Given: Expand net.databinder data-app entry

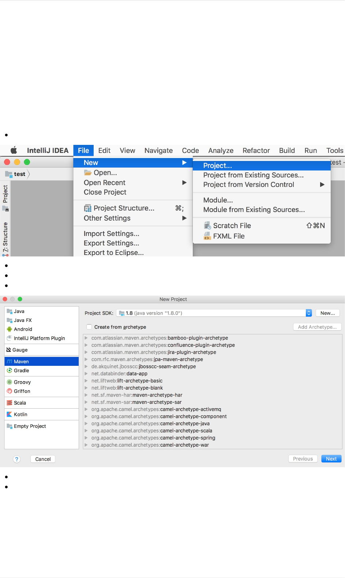Looking at the screenshot, I should tap(86, 374).
